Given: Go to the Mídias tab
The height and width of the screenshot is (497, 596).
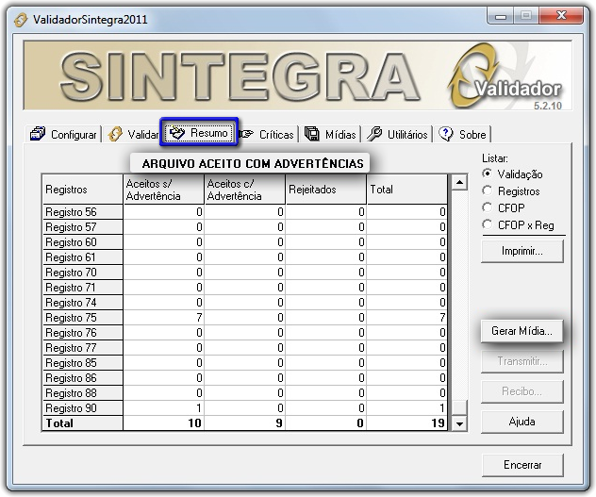Looking at the screenshot, I should point(330,134).
